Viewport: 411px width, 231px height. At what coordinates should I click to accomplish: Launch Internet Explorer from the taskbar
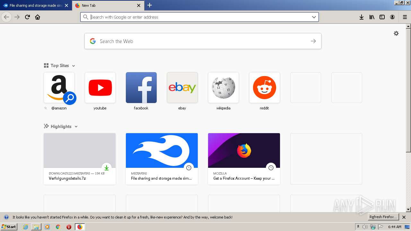tap(25, 227)
